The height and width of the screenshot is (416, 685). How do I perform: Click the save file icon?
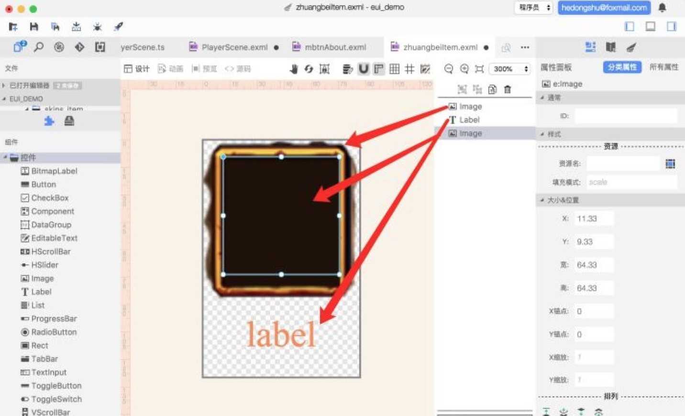pyautogui.click(x=34, y=27)
